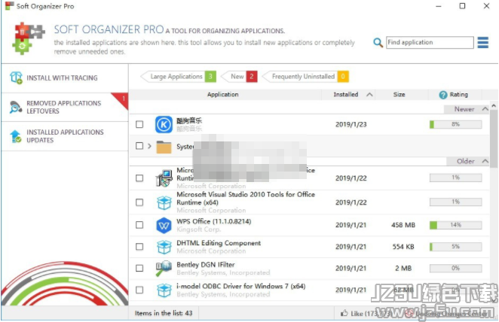The height and width of the screenshot is (322, 499).
Task: Sort by Application column header
Action: [223, 95]
